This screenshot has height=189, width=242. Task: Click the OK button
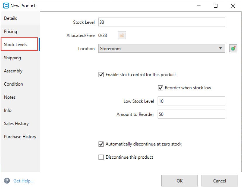179,181
